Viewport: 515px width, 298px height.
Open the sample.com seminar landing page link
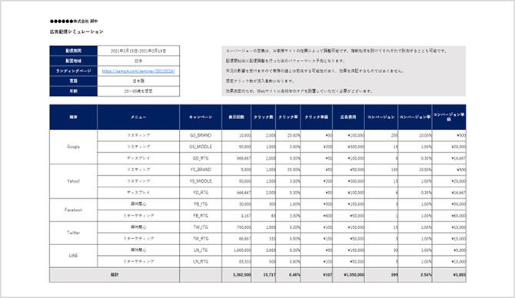(138, 71)
